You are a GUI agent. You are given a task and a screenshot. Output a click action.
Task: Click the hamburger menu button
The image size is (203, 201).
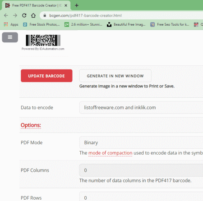10,37
